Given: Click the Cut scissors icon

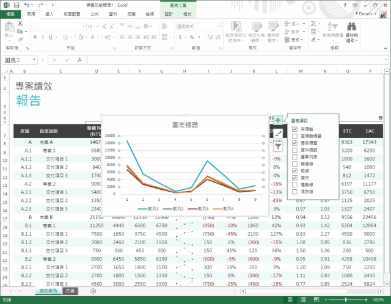Looking at the screenshot, I should 20,24.
